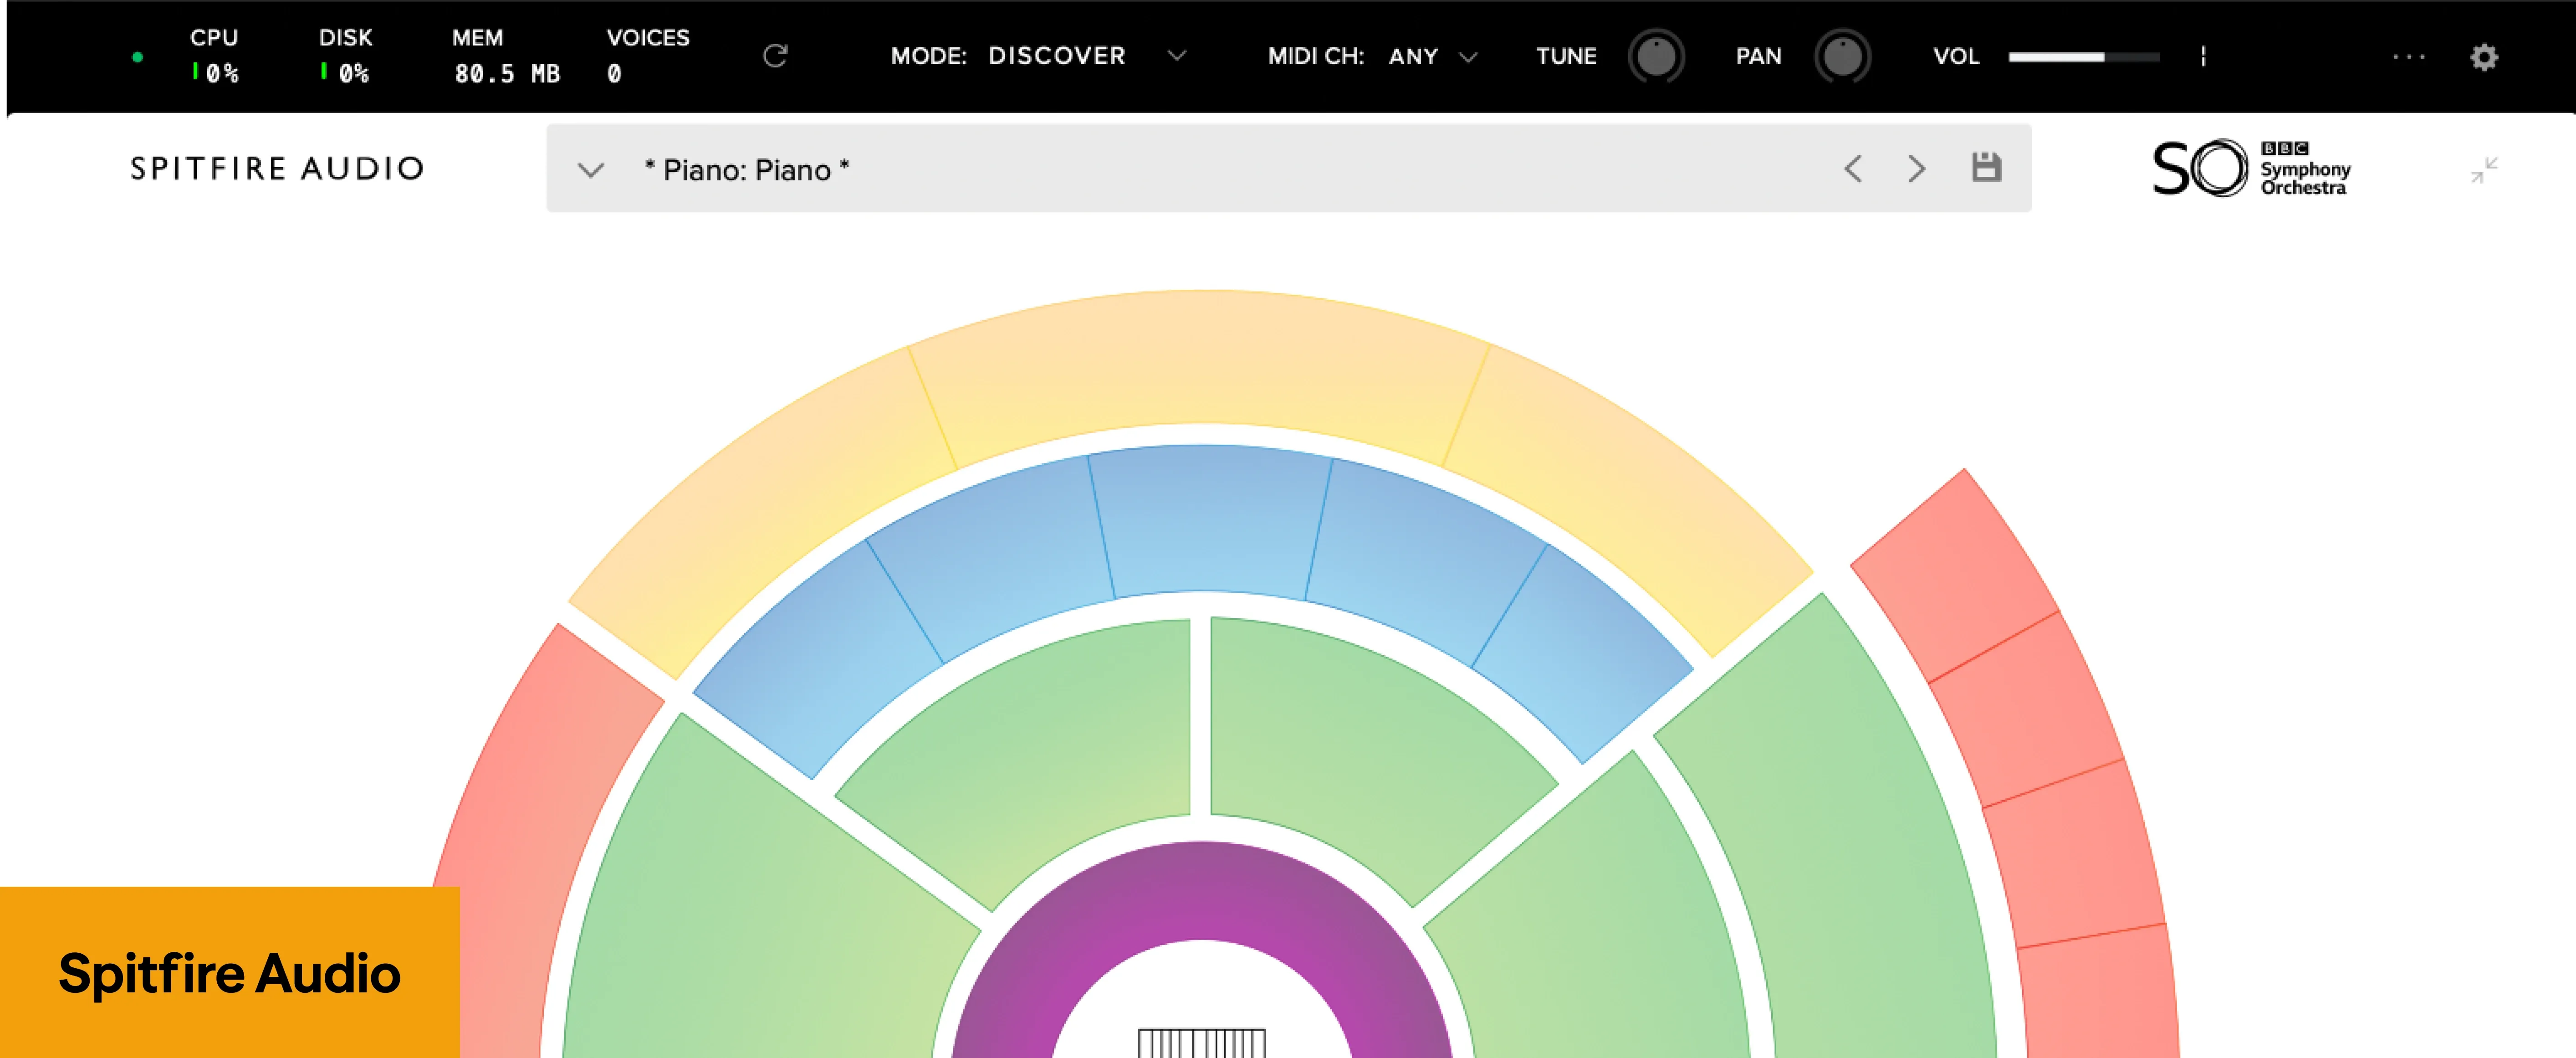Adjust the VOL volume slider
2576x1058 pixels.
[2084, 57]
